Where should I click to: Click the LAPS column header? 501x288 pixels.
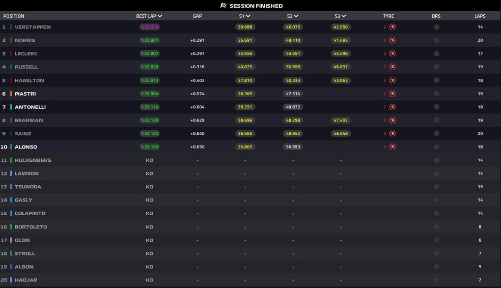[480, 16]
